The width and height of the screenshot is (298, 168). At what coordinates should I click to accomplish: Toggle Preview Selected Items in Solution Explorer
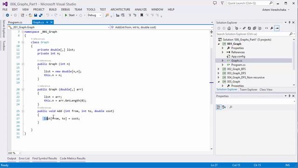click(277, 28)
